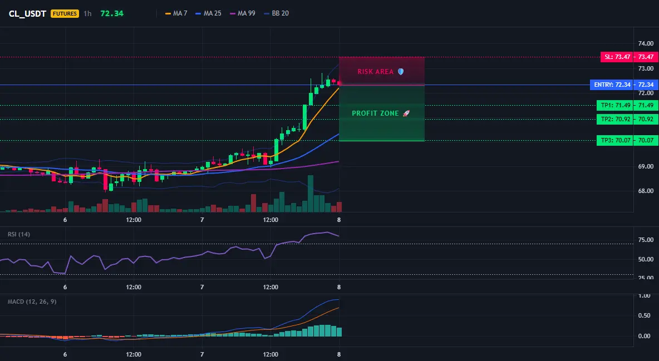Click the 68.00 price axis label
The height and width of the screenshot is (361, 659).
646,191
